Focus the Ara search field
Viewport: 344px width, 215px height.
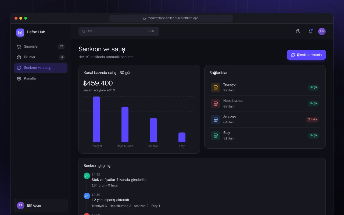pyautogui.click(x=119, y=31)
